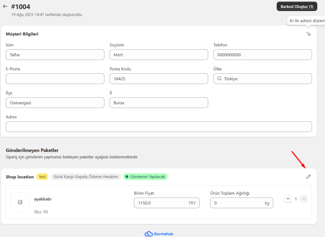Click the Sku: 50 text
Viewport: 325px width, 237px height.
(x=41, y=212)
